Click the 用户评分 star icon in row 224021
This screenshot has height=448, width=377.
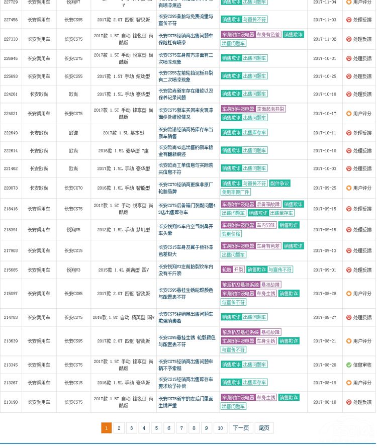pyautogui.click(x=349, y=114)
